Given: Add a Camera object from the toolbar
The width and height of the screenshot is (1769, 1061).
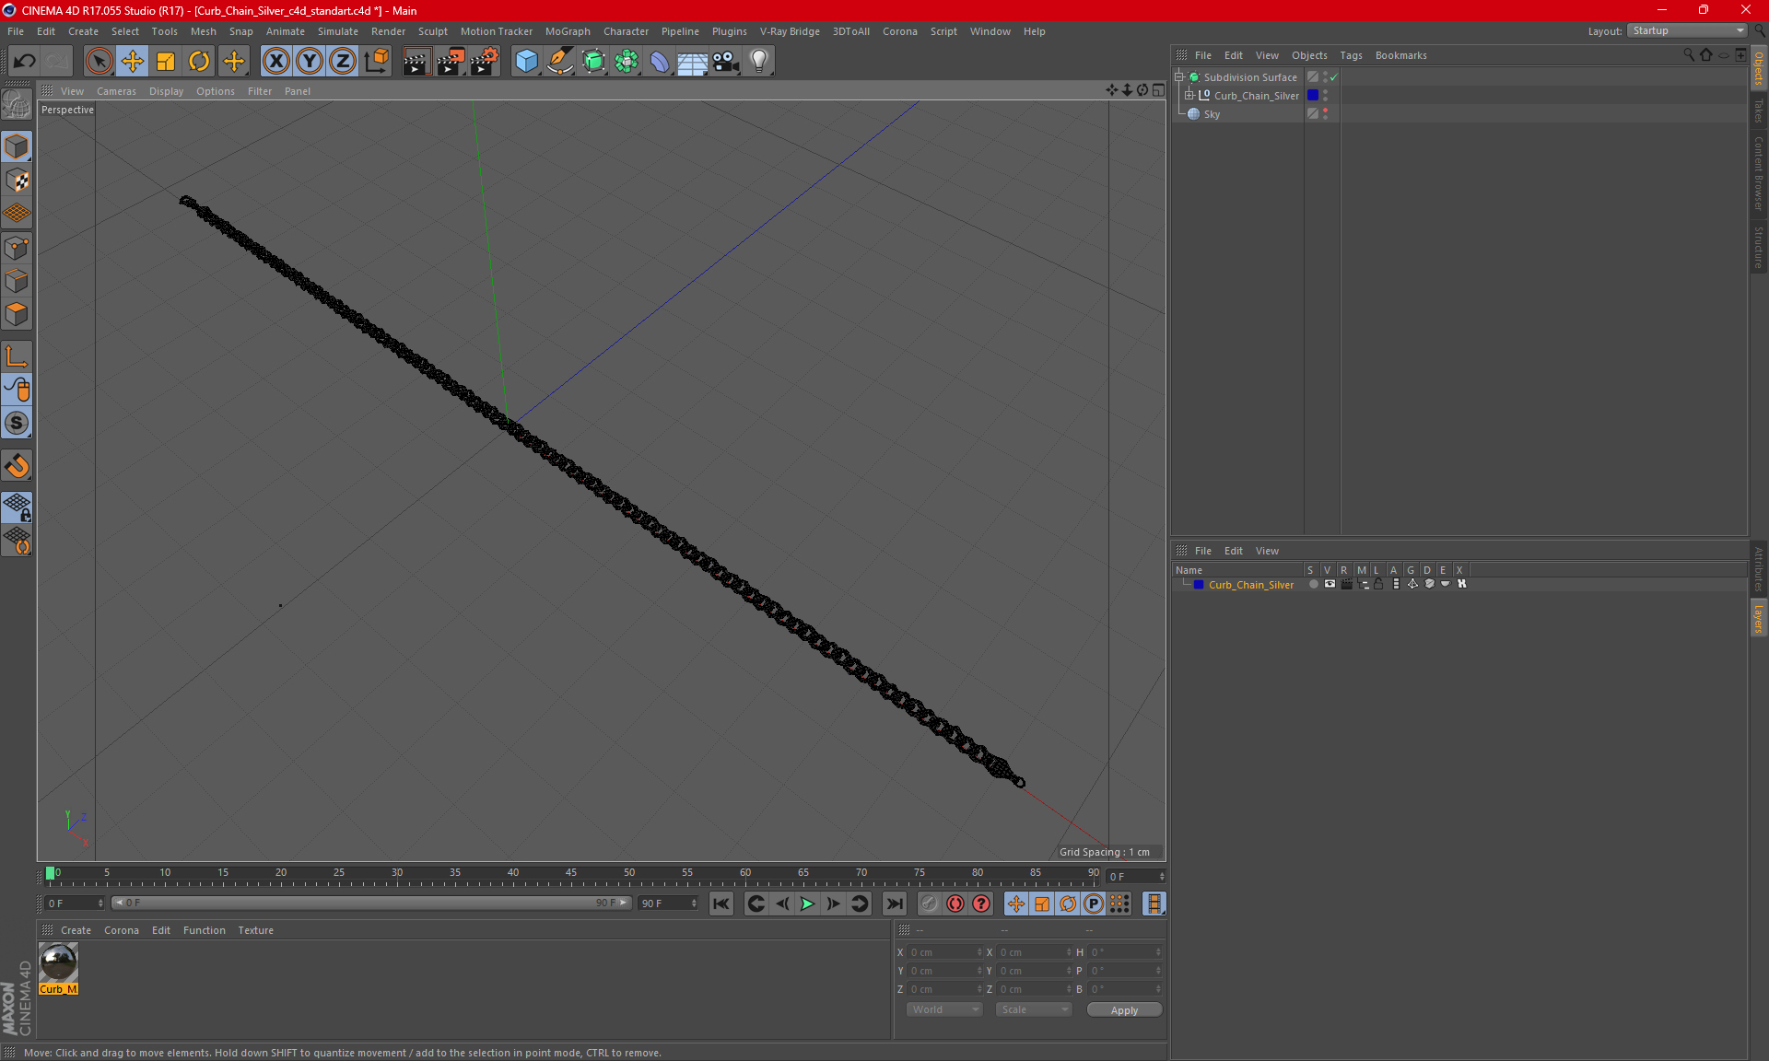Looking at the screenshot, I should point(725,62).
